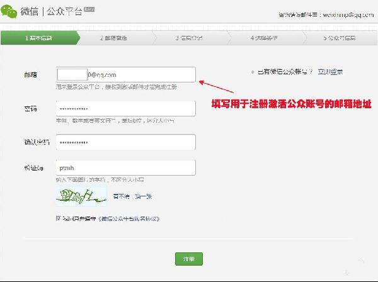Click the green 注册 register button
Screen dimensions: 378x282
(x=188, y=259)
